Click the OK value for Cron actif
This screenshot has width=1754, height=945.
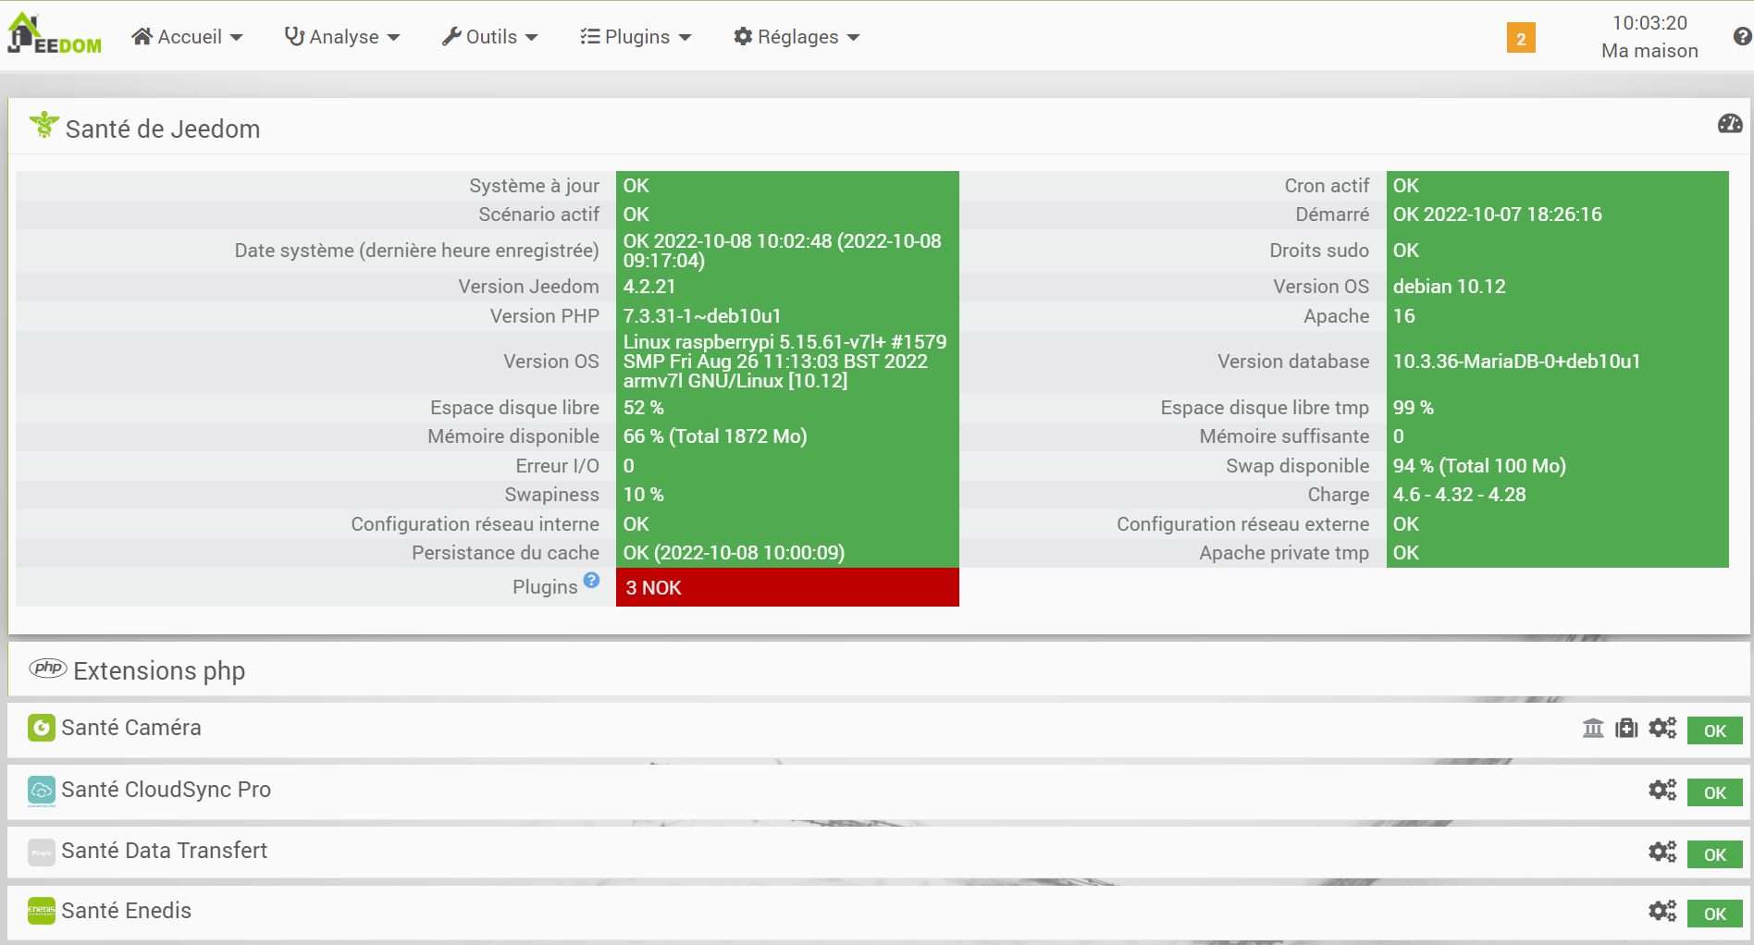pyautogui.click(x=1405, y=186)
